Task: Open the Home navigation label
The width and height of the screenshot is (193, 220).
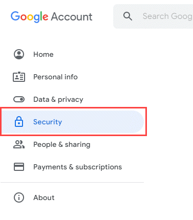Action: tap(44, 54)
